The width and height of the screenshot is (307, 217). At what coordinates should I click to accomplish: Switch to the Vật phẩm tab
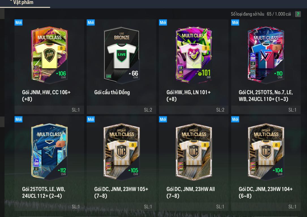(23, 3)
